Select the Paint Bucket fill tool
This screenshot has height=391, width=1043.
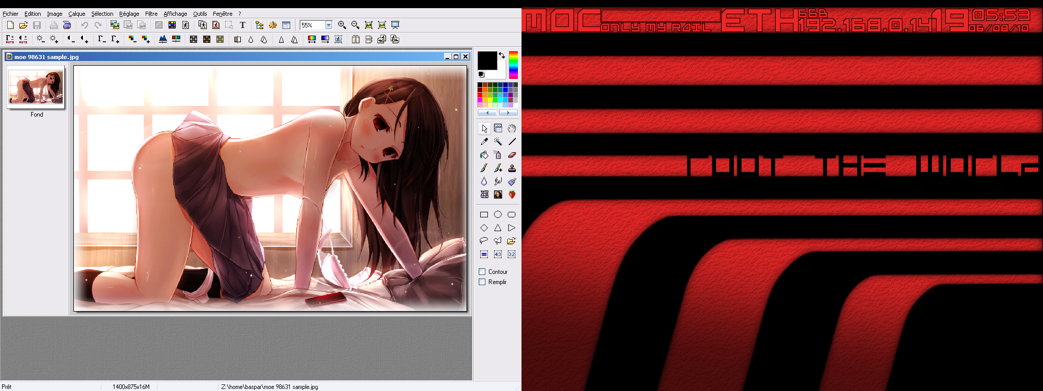pyautogui.click(x=484, y=155)
